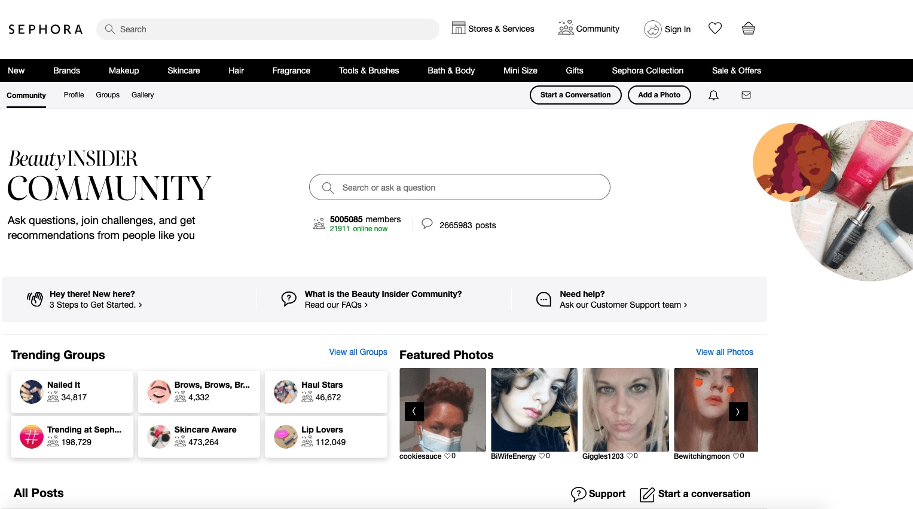Screen dimensions: 913x509
Task: Open the Tools & Brushes menu
Action: (369, 70)
